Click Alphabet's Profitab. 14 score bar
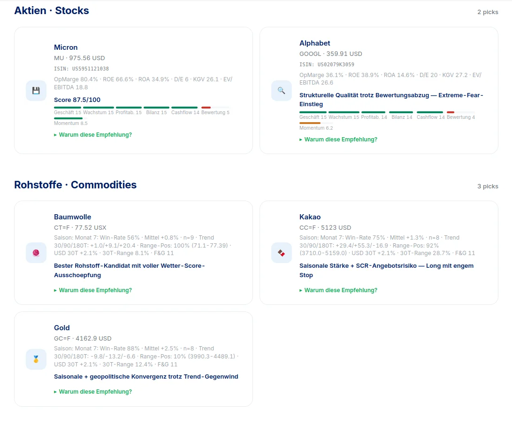Screen dimensions: 512x427 (x=374, y=112)
